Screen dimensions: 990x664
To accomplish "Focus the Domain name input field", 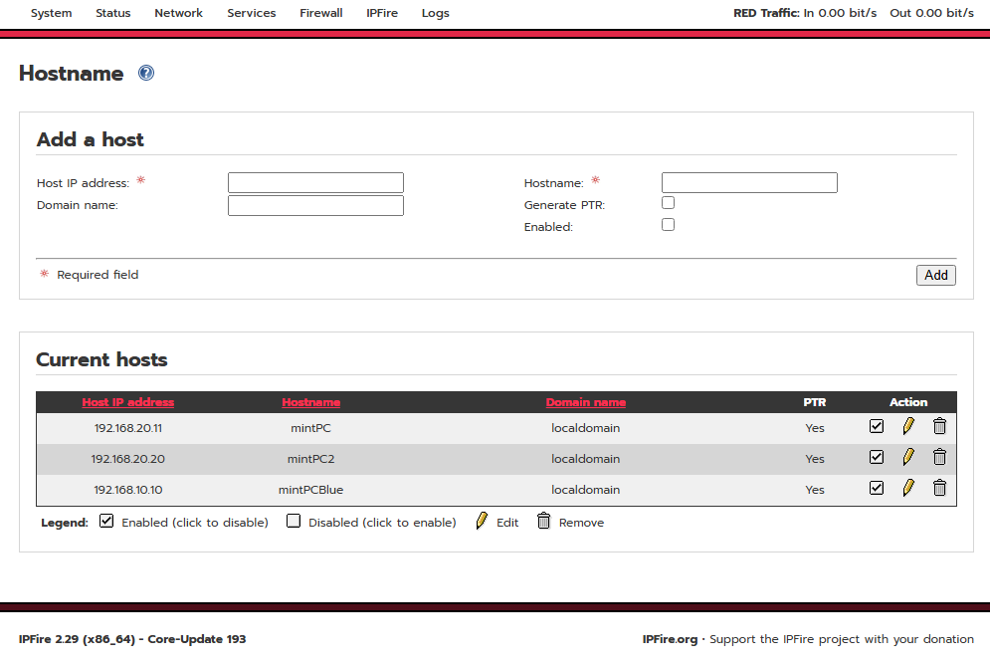I will tap(315, 205).
